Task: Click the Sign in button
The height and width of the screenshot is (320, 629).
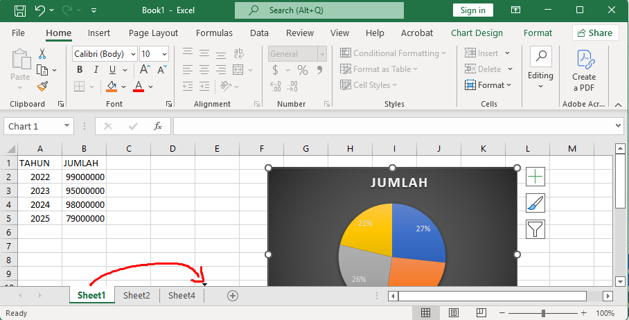Action: [x=472, y=10]
